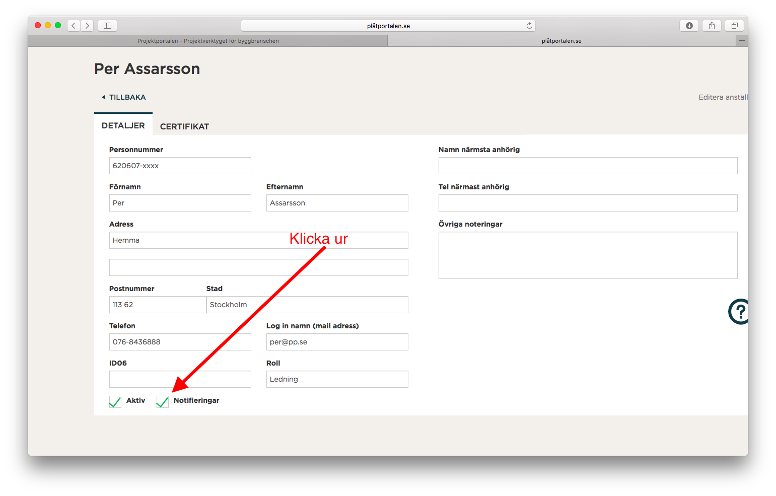776x496 pixels.
Task: Click the Aktiv label text
Action: coord(135,400)
